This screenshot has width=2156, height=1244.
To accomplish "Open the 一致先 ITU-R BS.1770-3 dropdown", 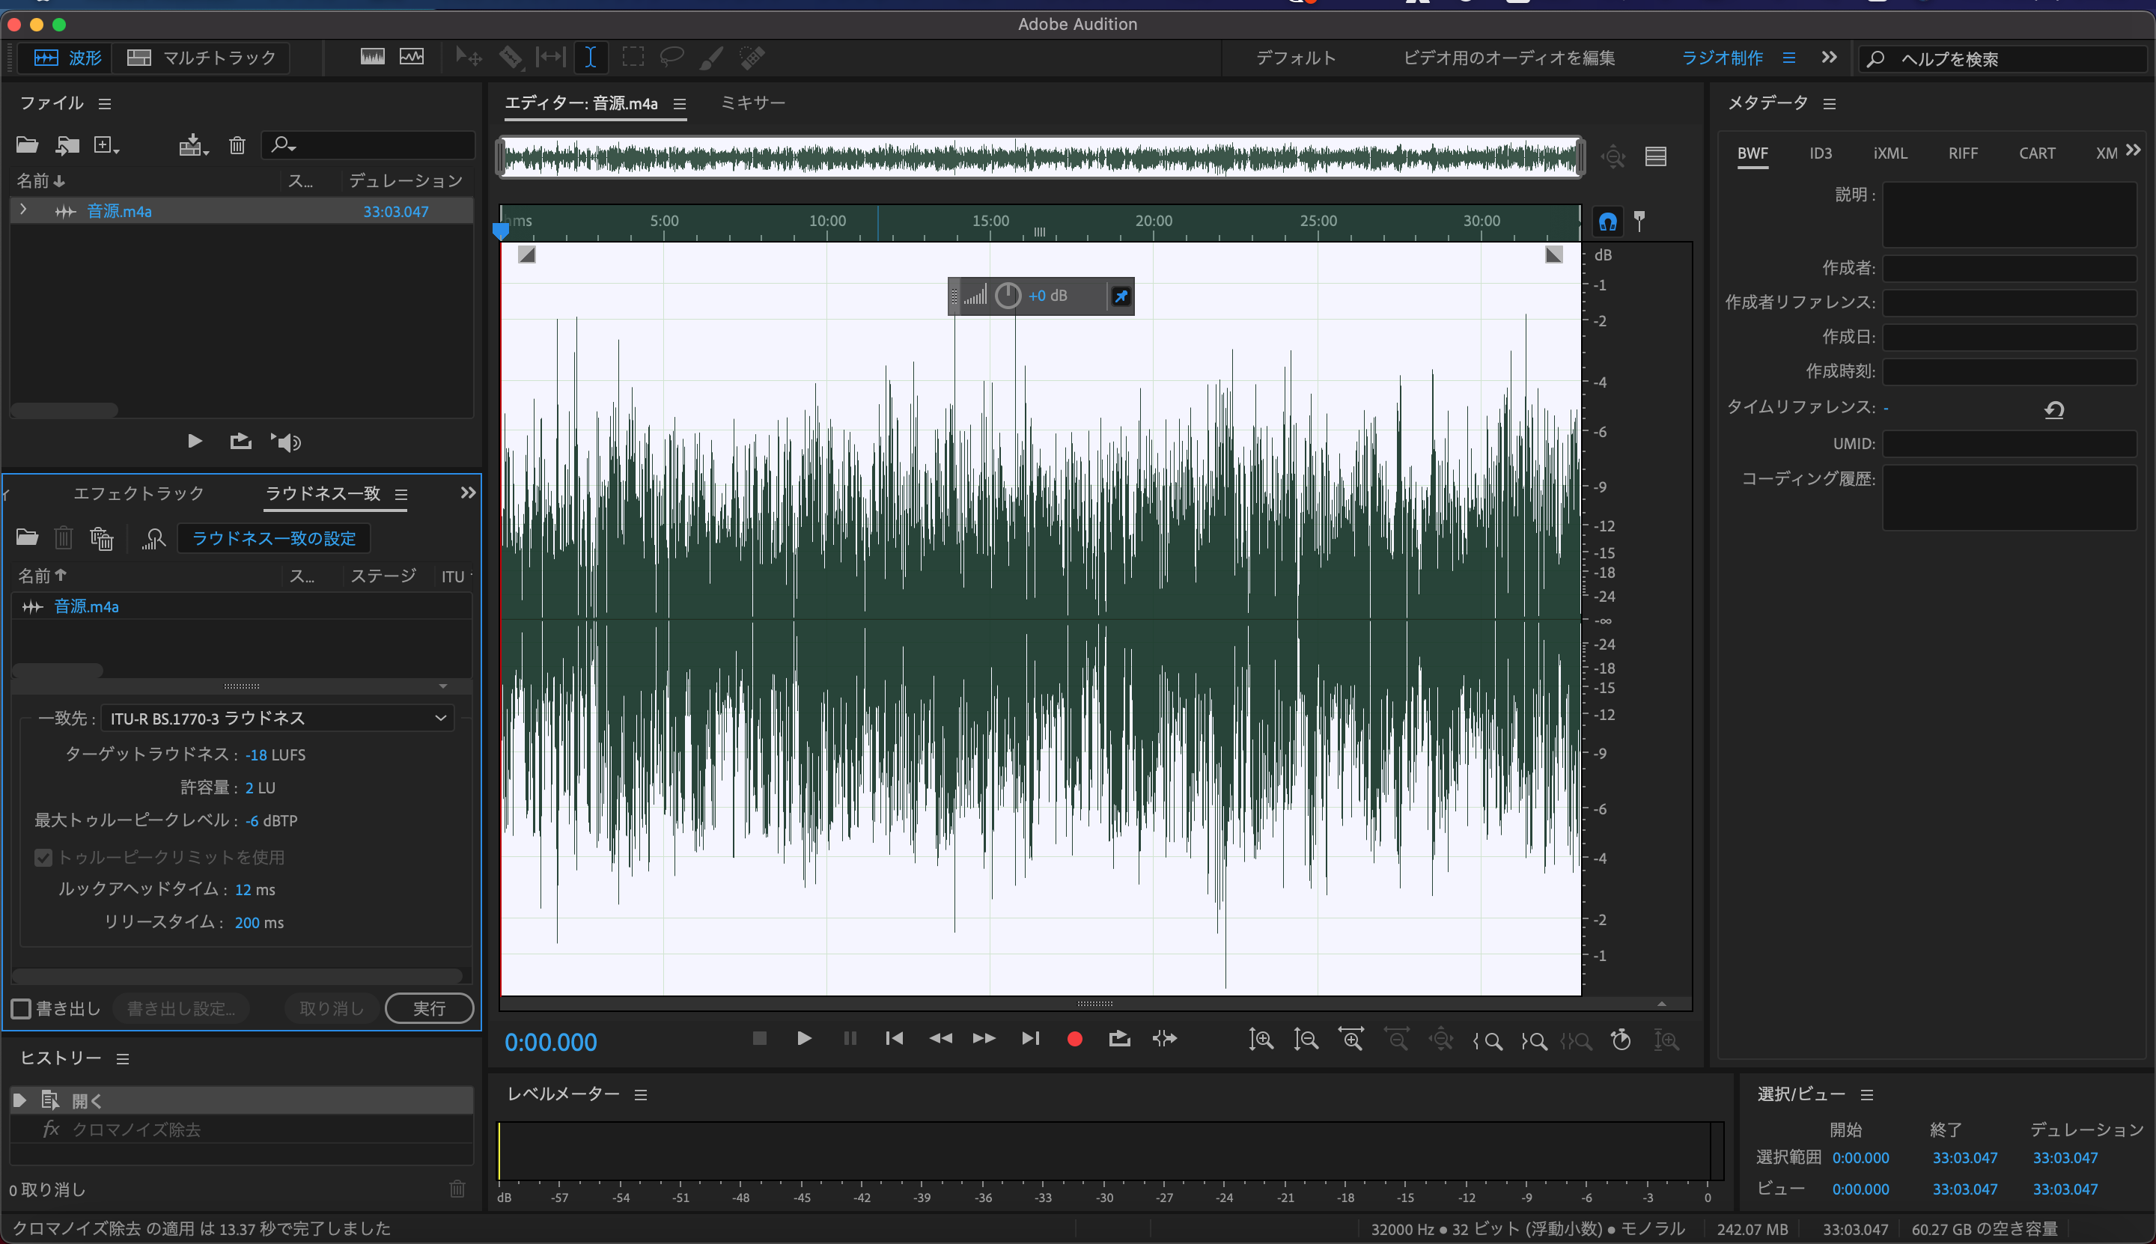I will click(277, 719).
